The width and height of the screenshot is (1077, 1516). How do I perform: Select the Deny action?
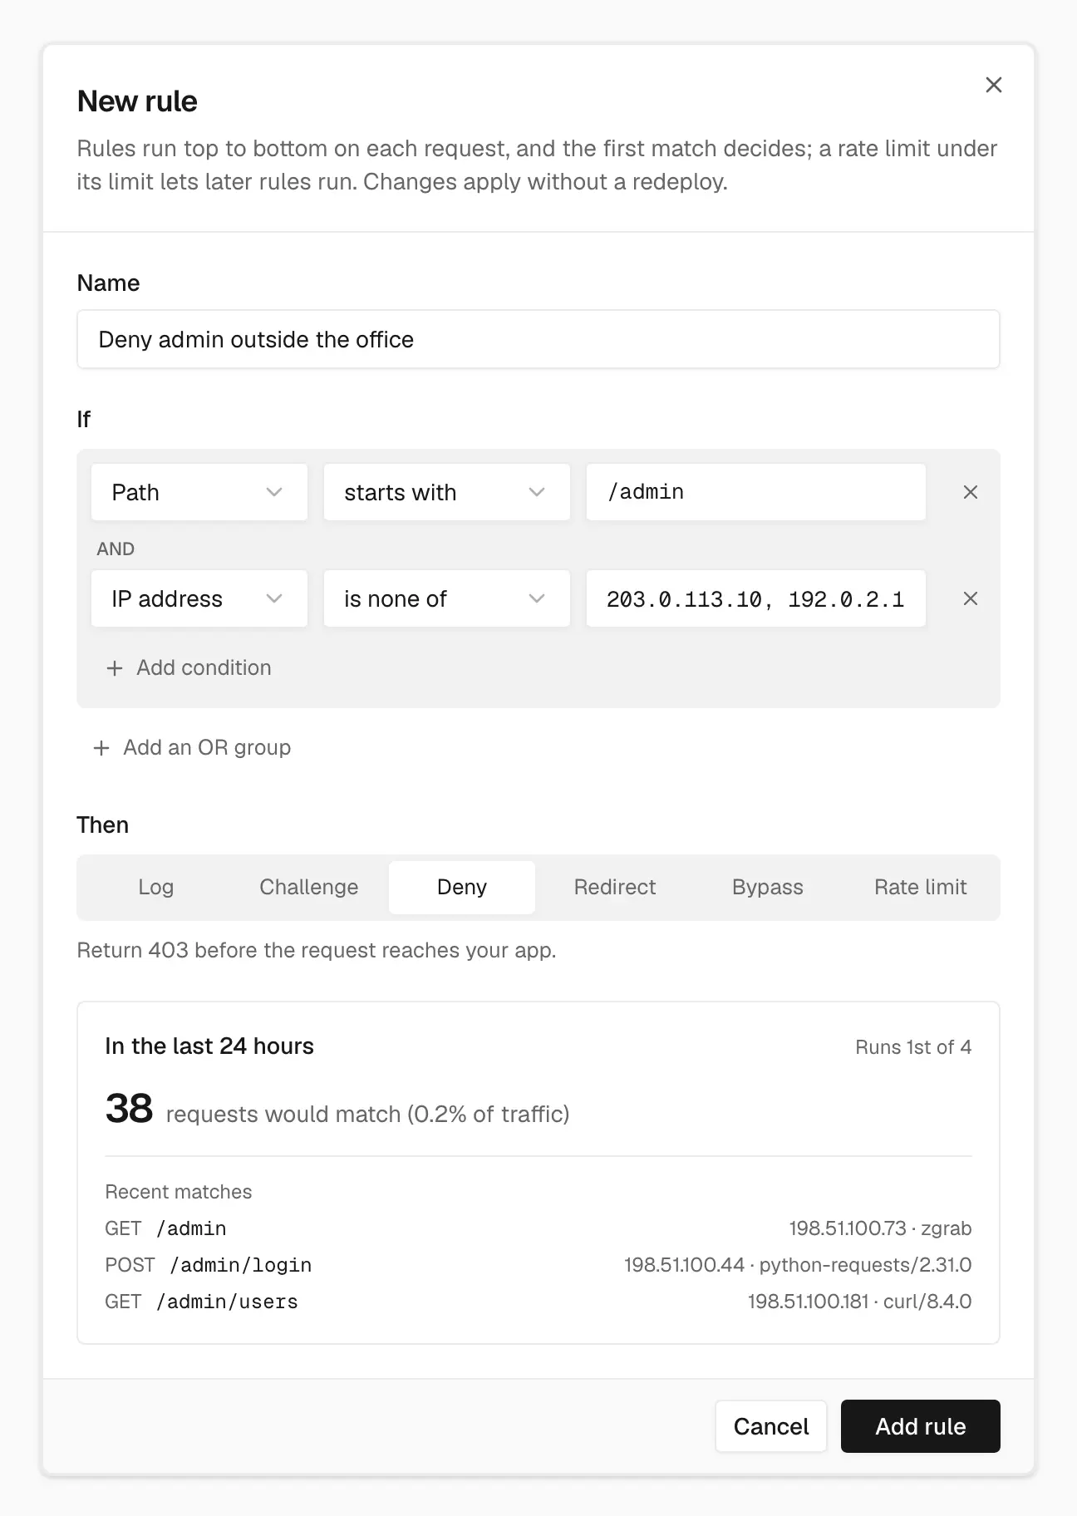tap(462, 888)
